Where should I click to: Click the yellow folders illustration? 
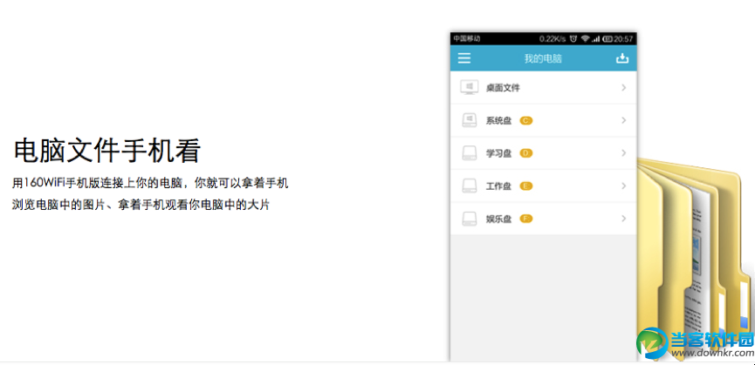click(x=693, y=259)
